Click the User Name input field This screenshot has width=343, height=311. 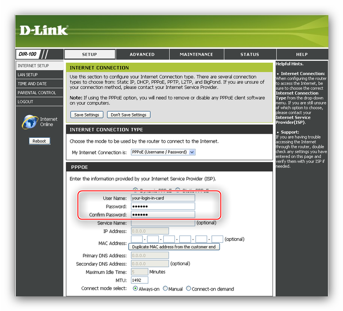(163, 198)
